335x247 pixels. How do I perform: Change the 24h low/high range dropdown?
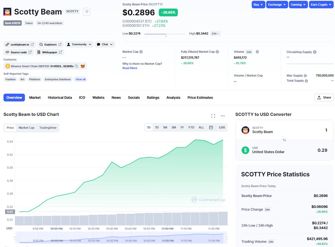215,33
